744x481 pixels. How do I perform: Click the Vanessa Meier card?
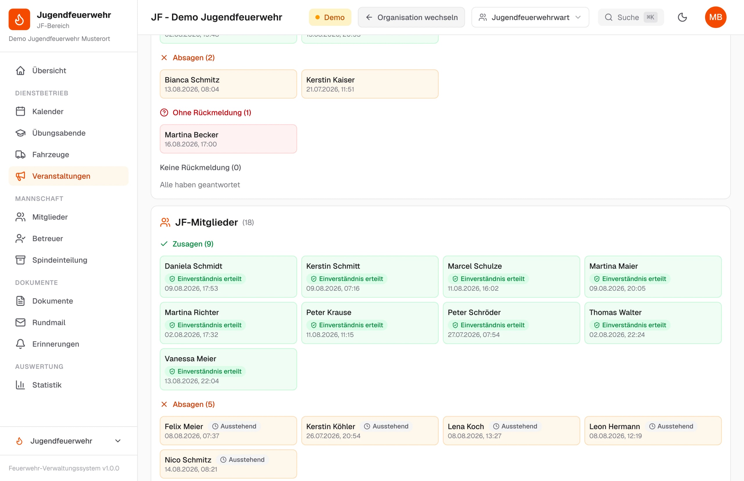pyautogui.click(x=228, y=369)
